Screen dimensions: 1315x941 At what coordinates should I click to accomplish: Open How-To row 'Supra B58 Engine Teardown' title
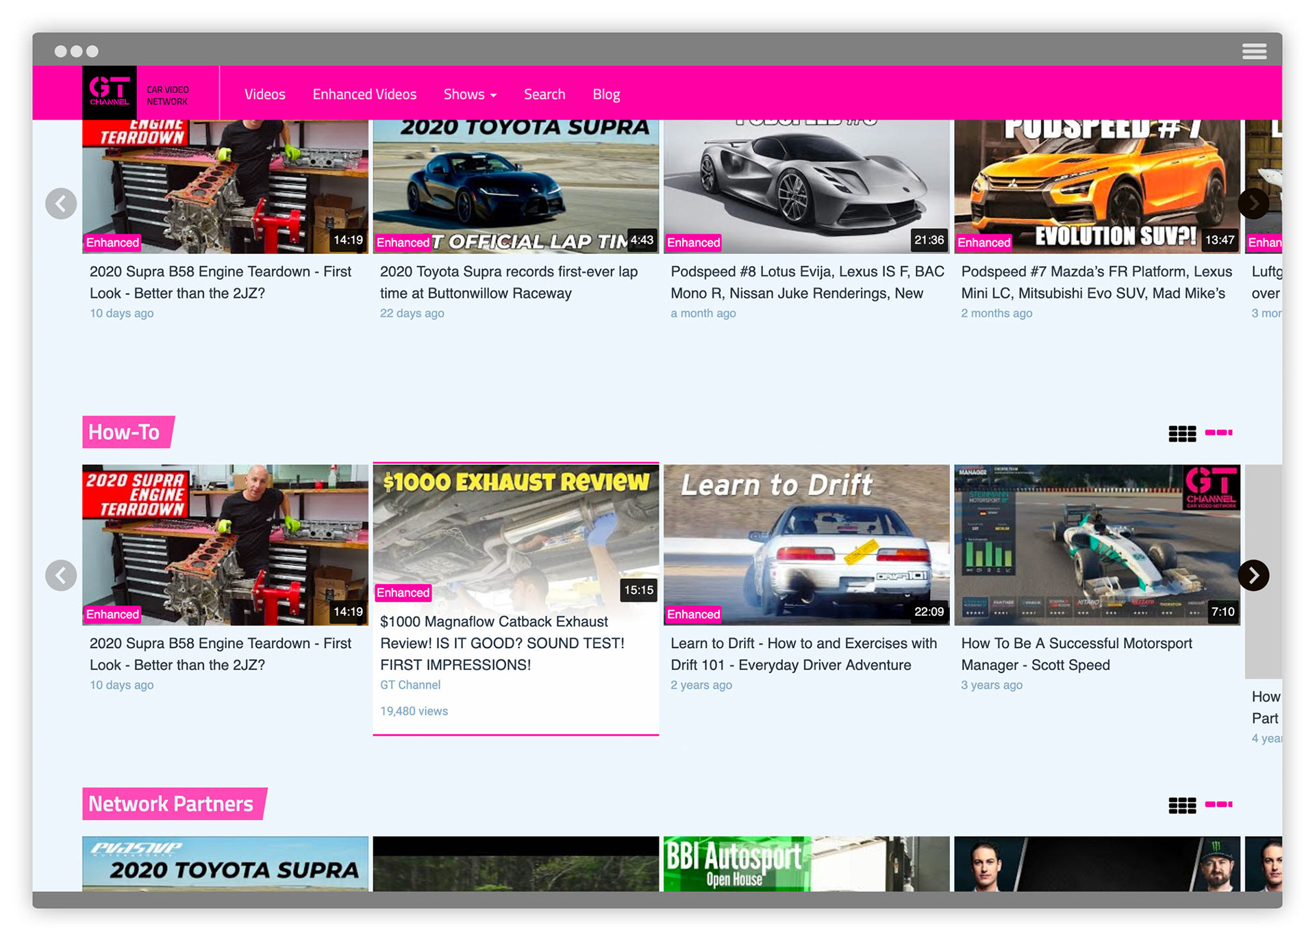point(221,654)
